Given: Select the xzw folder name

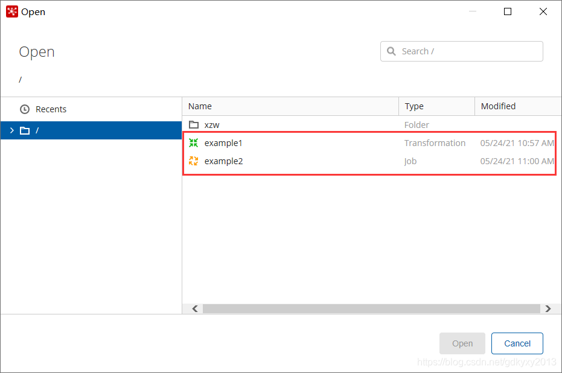Looking at the screenshot, I should (212, 125).
